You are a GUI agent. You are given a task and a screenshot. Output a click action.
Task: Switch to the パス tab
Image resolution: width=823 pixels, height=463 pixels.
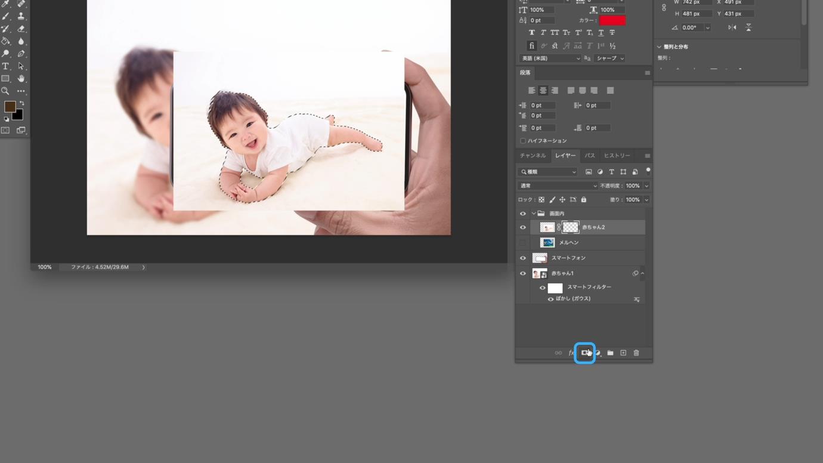tap(590, 156)
